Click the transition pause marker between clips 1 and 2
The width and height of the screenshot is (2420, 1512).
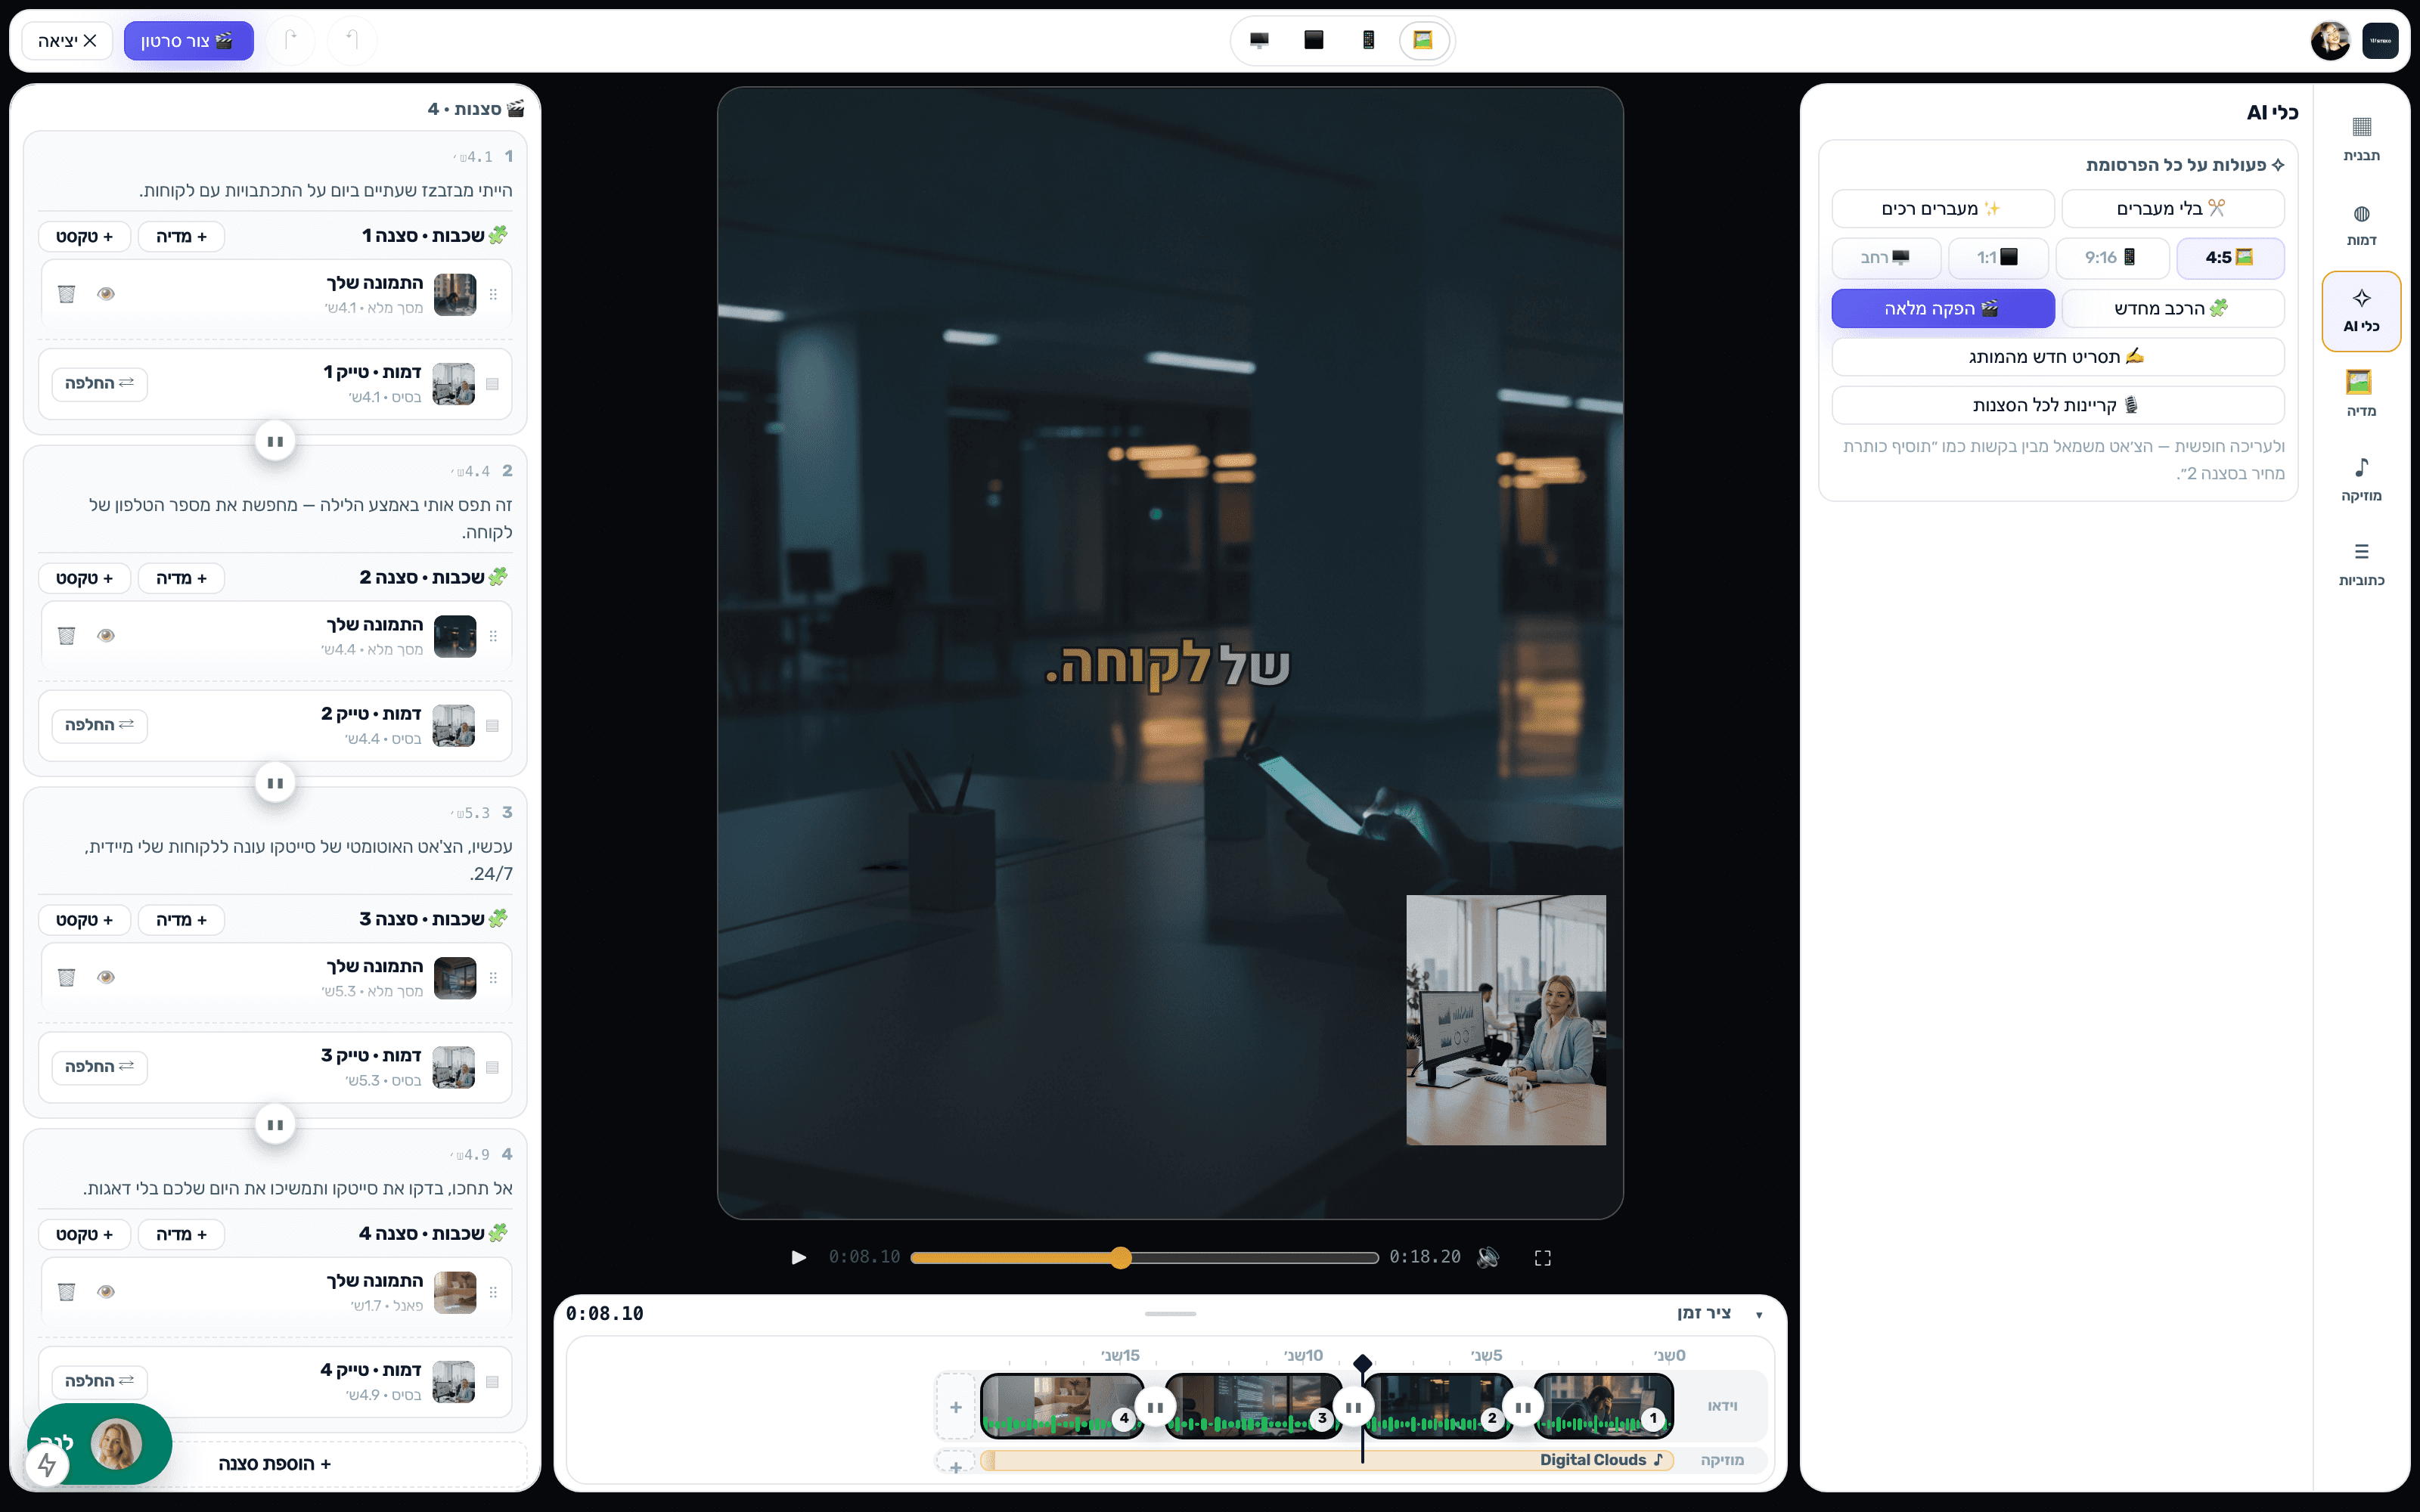[1522, 1407]
